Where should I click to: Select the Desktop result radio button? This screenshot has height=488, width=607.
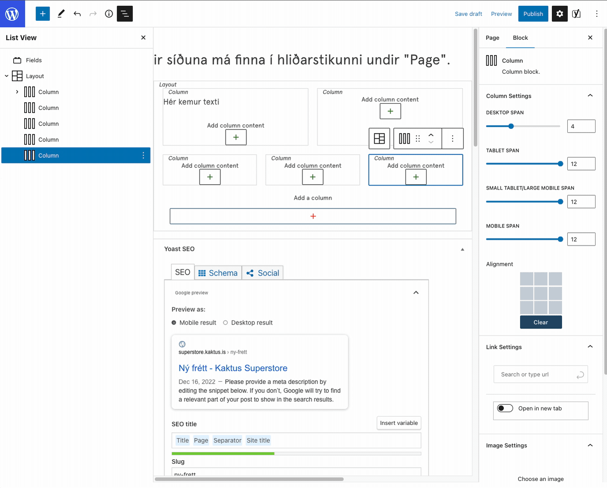pyautogui.click(x=225, y=323)
